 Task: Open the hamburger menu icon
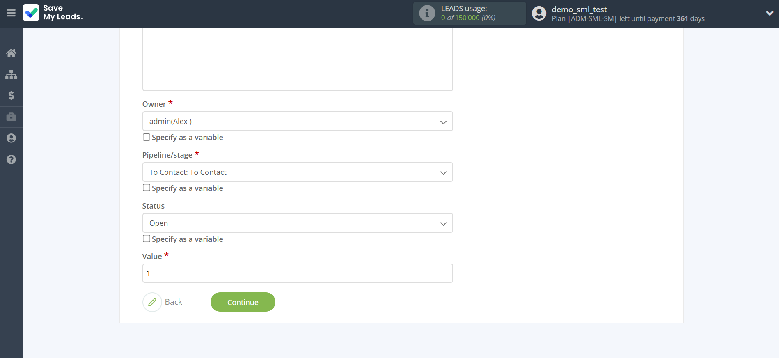click(11, 13)
